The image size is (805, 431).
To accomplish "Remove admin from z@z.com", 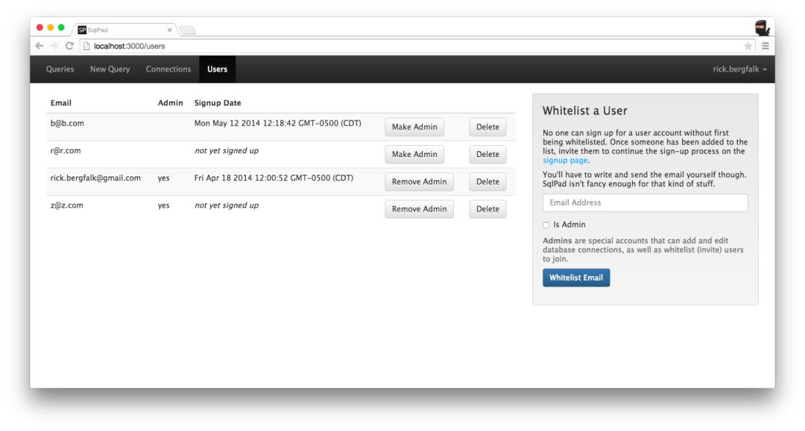I will click(x=419, y=209).
